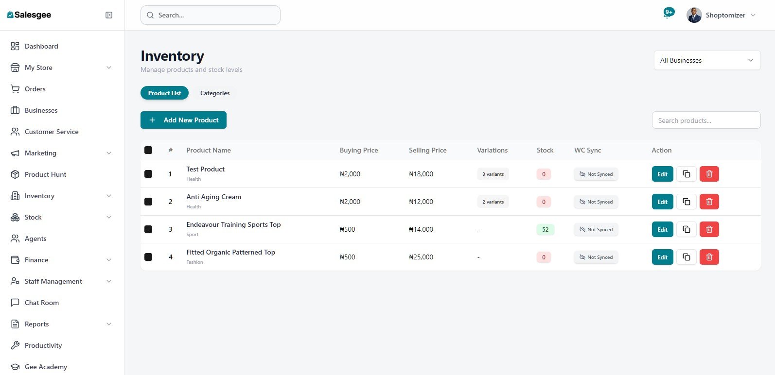The height and width of the screenshot is (375, 775).
Task: Click the Inventory sidebar icon
Action: click(x=15, y=196)
